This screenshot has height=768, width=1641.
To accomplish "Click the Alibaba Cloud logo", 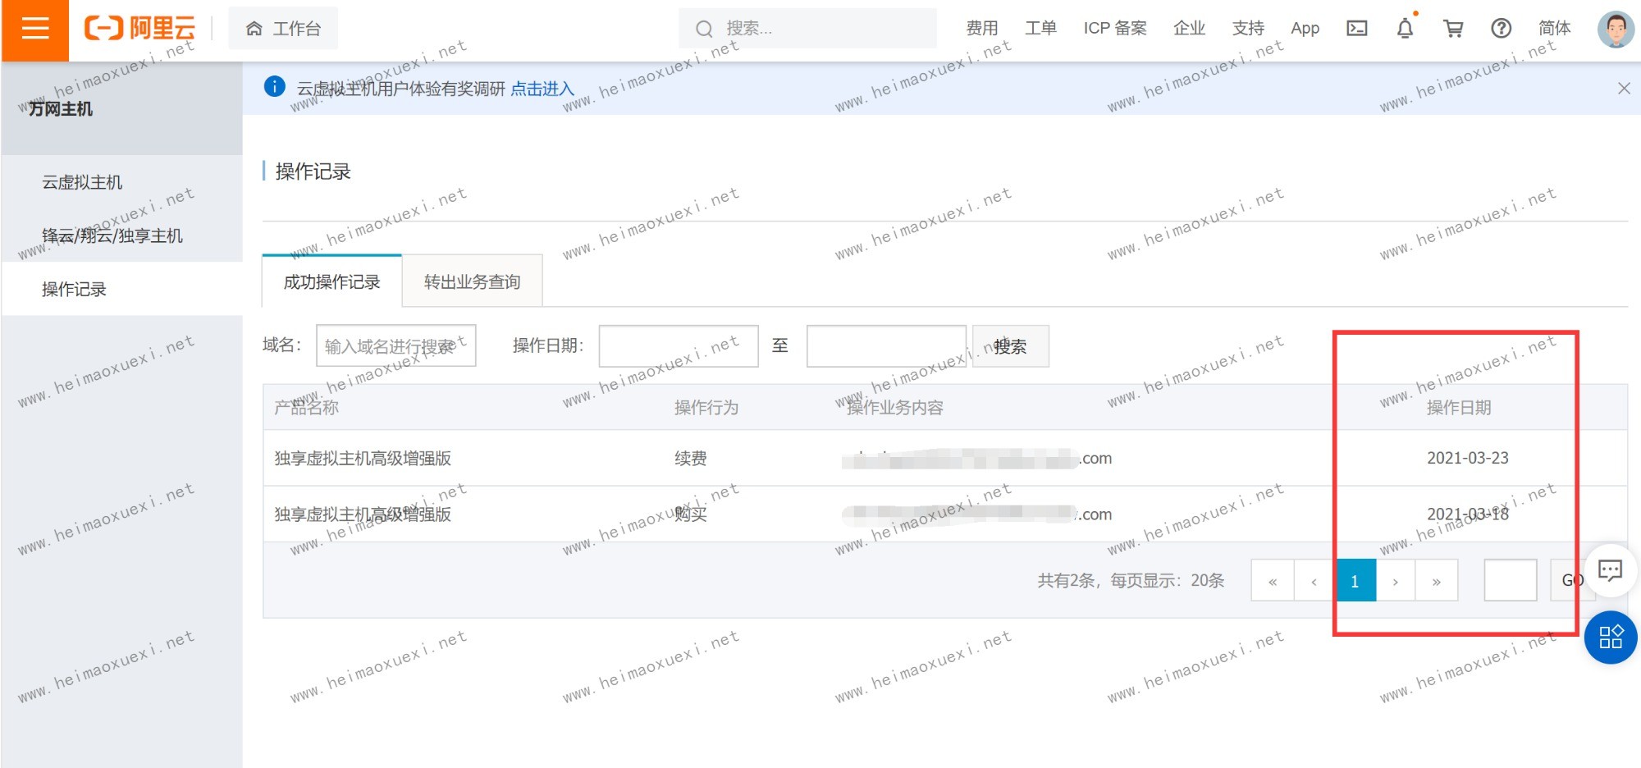I will pos(140,29).
